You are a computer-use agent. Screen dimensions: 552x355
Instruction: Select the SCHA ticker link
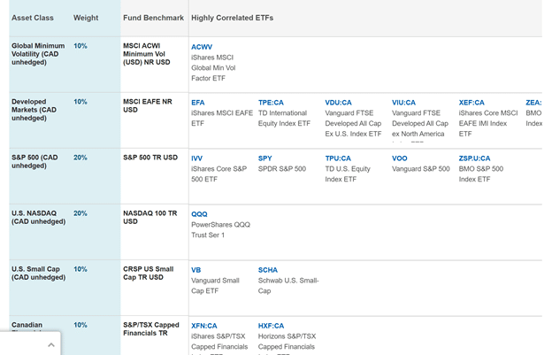(x=268, y=270)
